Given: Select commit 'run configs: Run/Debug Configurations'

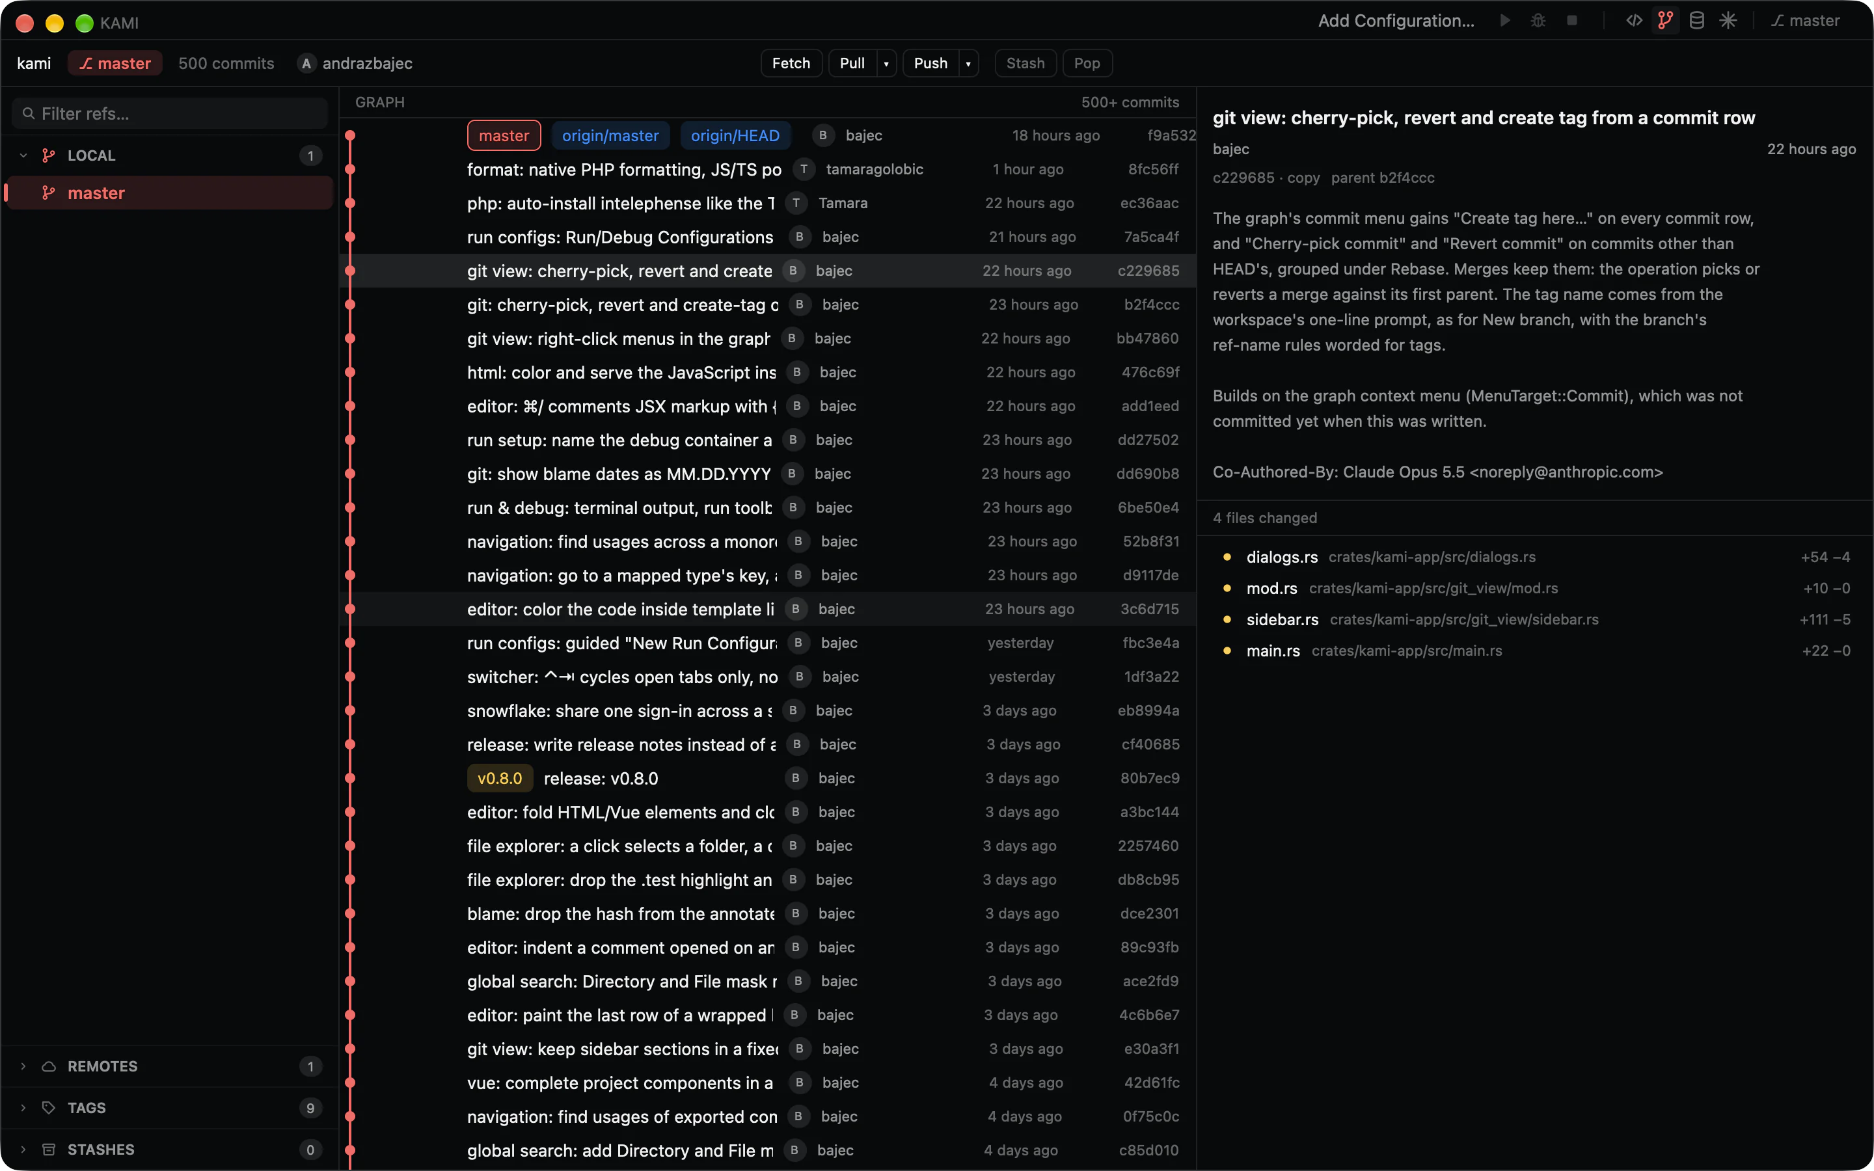Looking at the screenshot, I should [768, 237].
